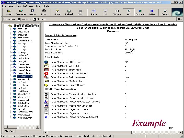Select red2.htm in the tree

tap(22, 91)
